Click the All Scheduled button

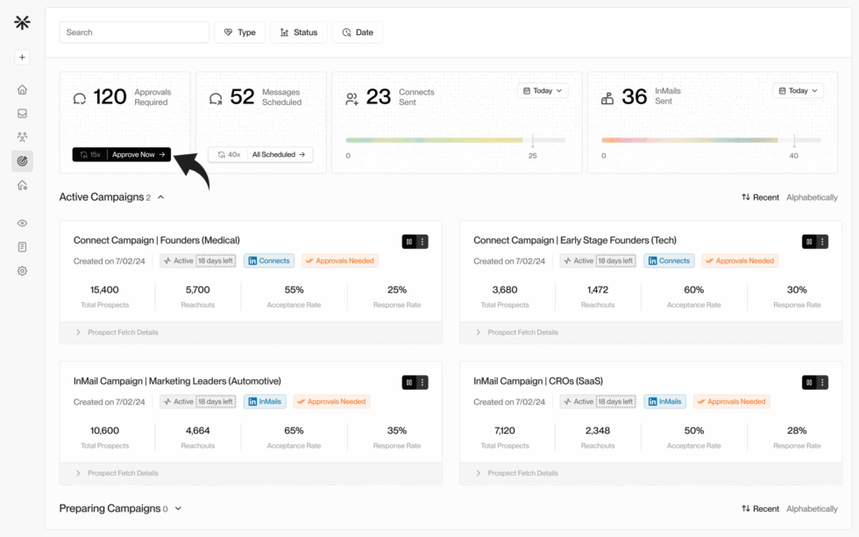coord(279,155)
